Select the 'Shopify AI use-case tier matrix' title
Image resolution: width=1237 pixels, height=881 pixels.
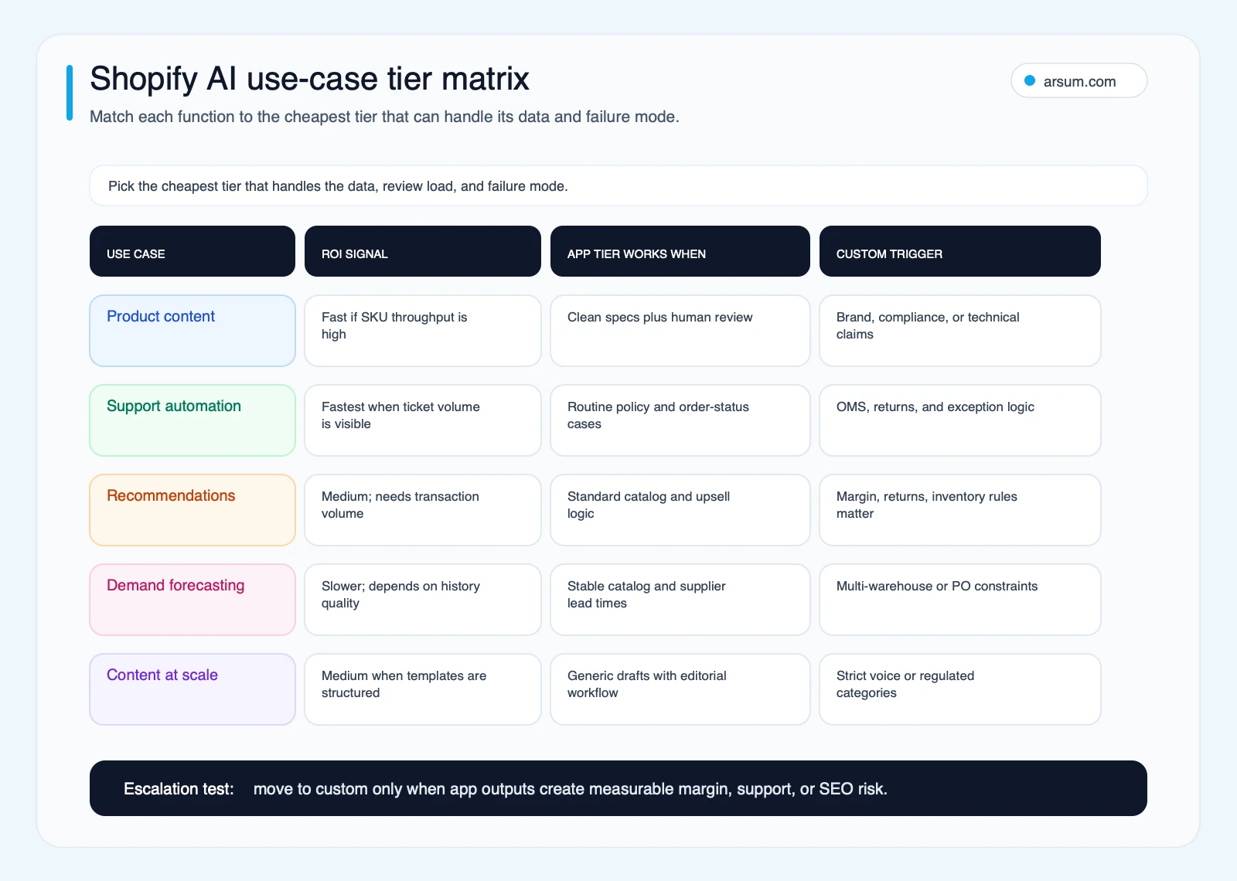click(309, 79)
